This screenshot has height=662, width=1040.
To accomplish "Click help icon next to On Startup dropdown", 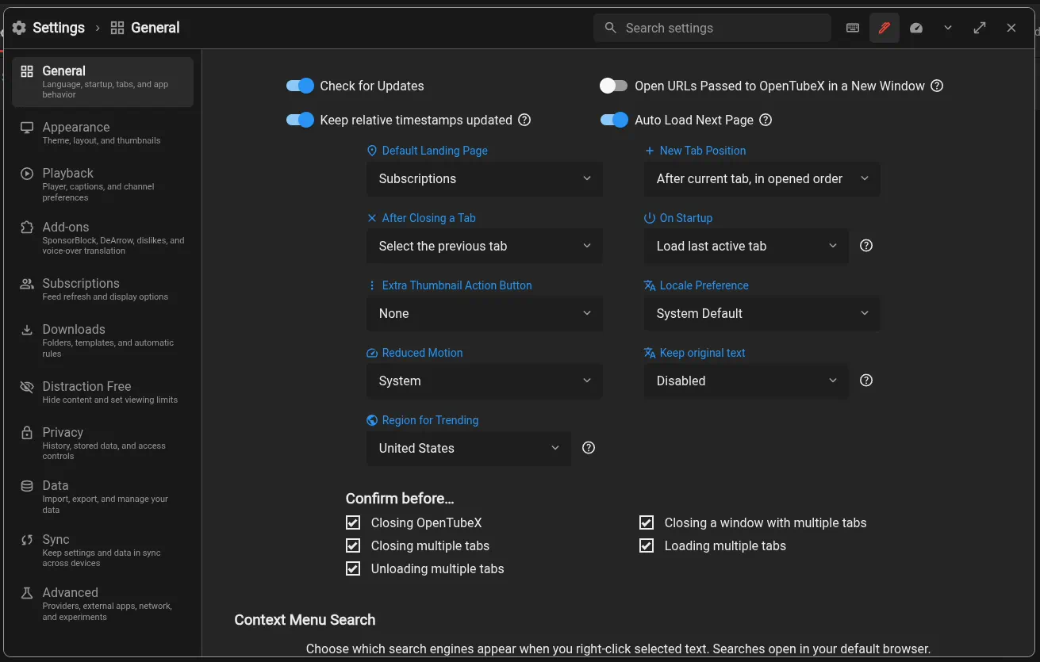I will (866, 246).
